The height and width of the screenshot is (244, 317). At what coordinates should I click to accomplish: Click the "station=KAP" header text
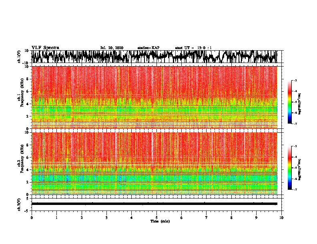coord(148,48)
